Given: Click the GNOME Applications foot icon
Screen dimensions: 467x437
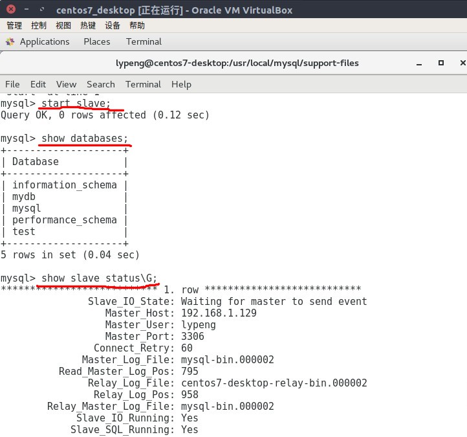Looking at the screenshot, I should click(10, 41).
